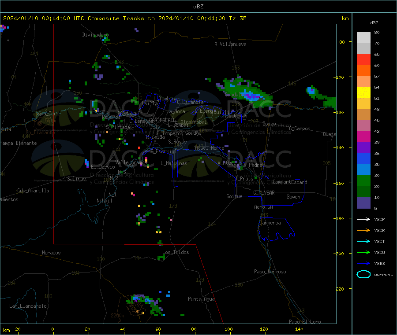Viewport: 397px width, 335px height.
Task: Select the 70-80 dBZ light gray swatch
Action: 363,38
